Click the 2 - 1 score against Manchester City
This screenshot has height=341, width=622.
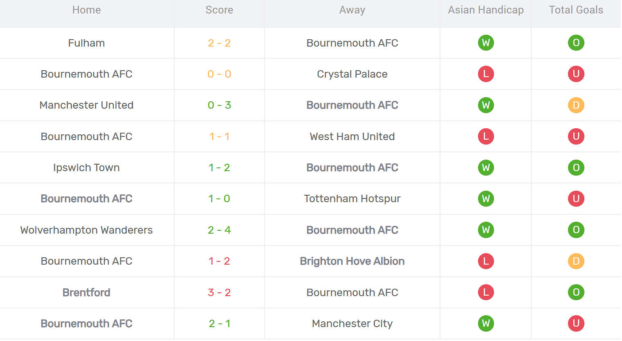tap(219, 324)
